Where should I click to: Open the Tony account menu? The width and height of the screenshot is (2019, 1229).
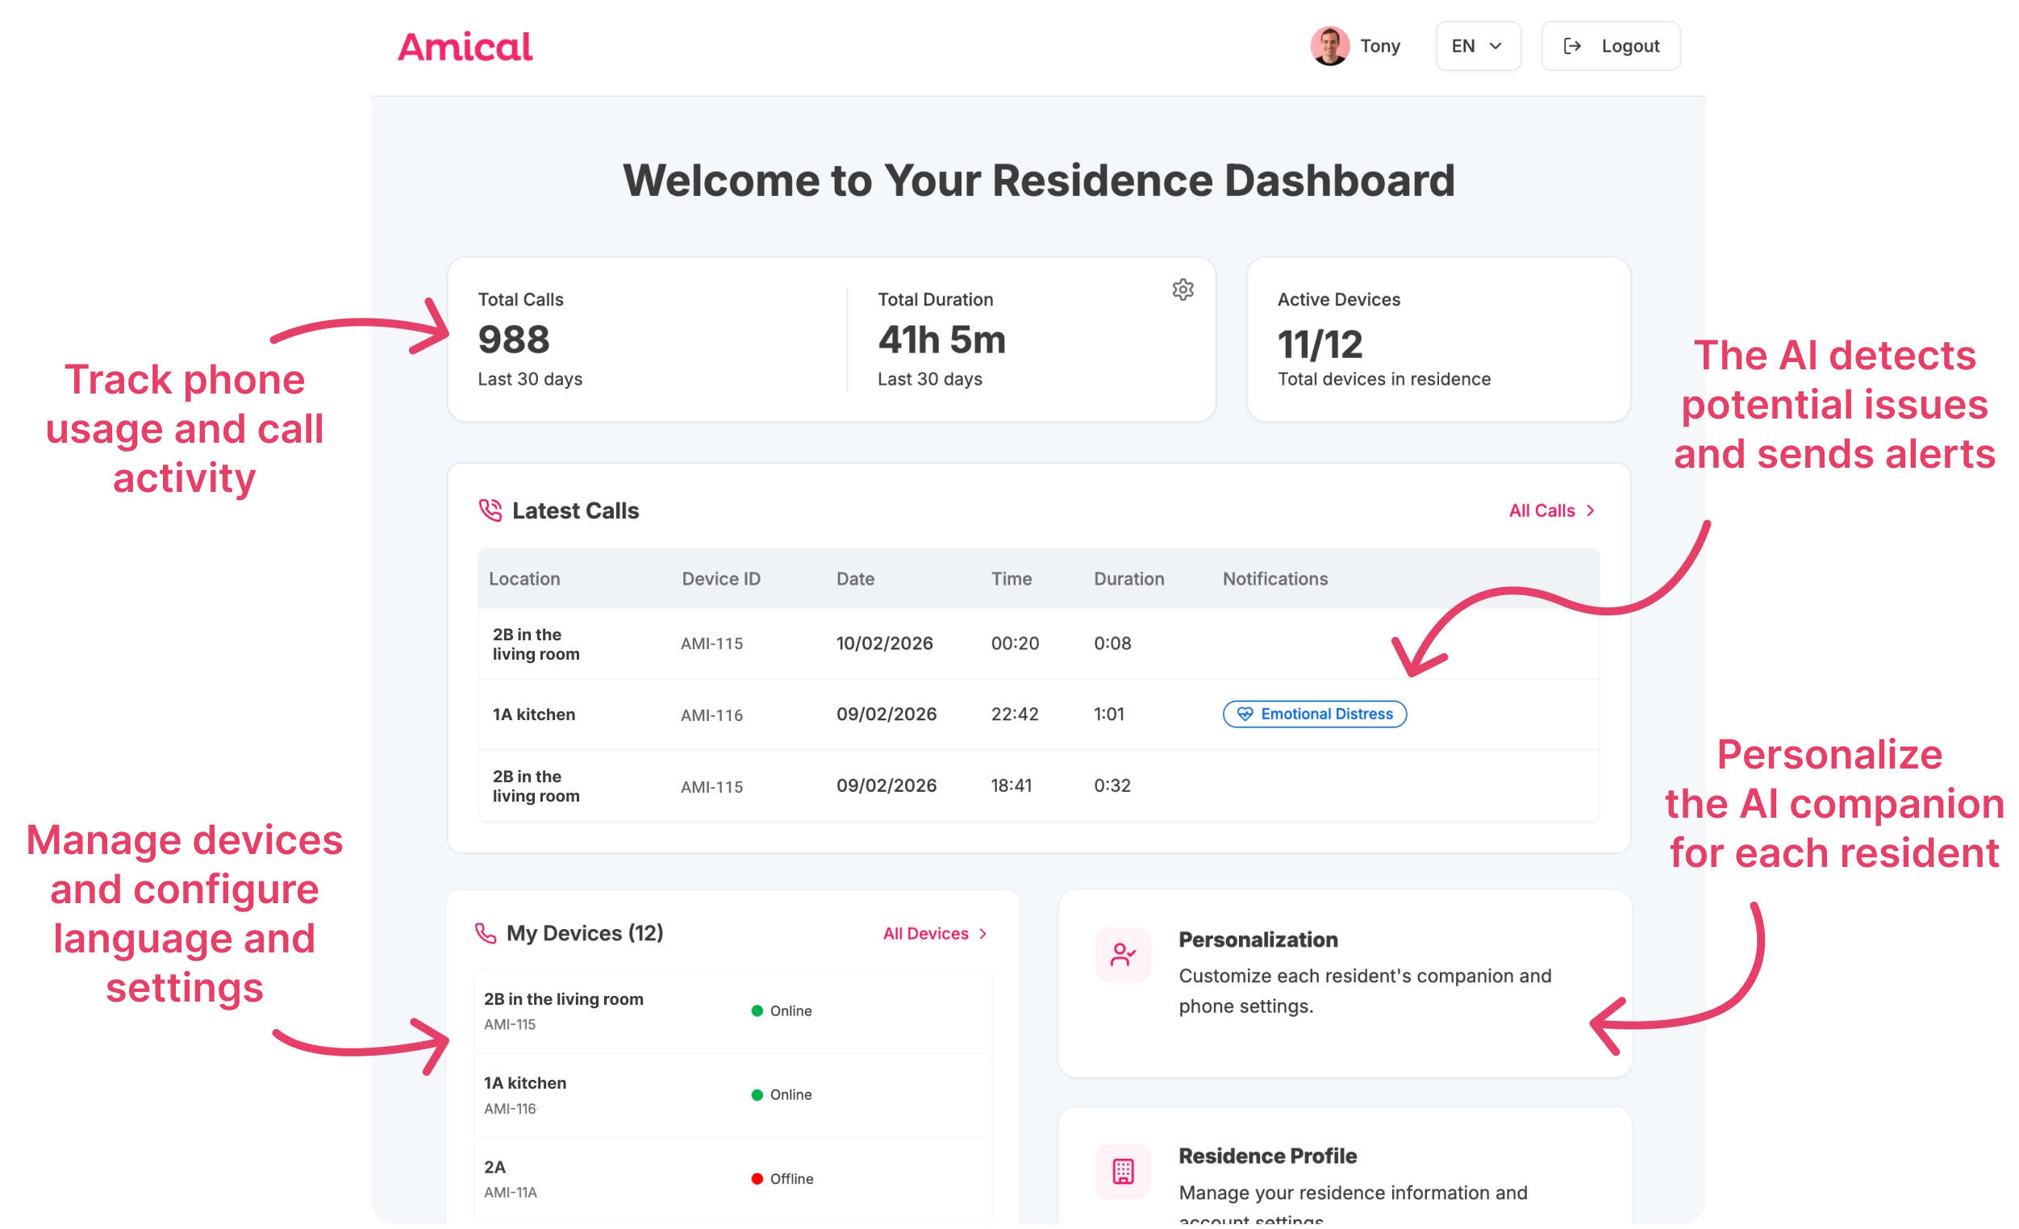point(1356,45)
